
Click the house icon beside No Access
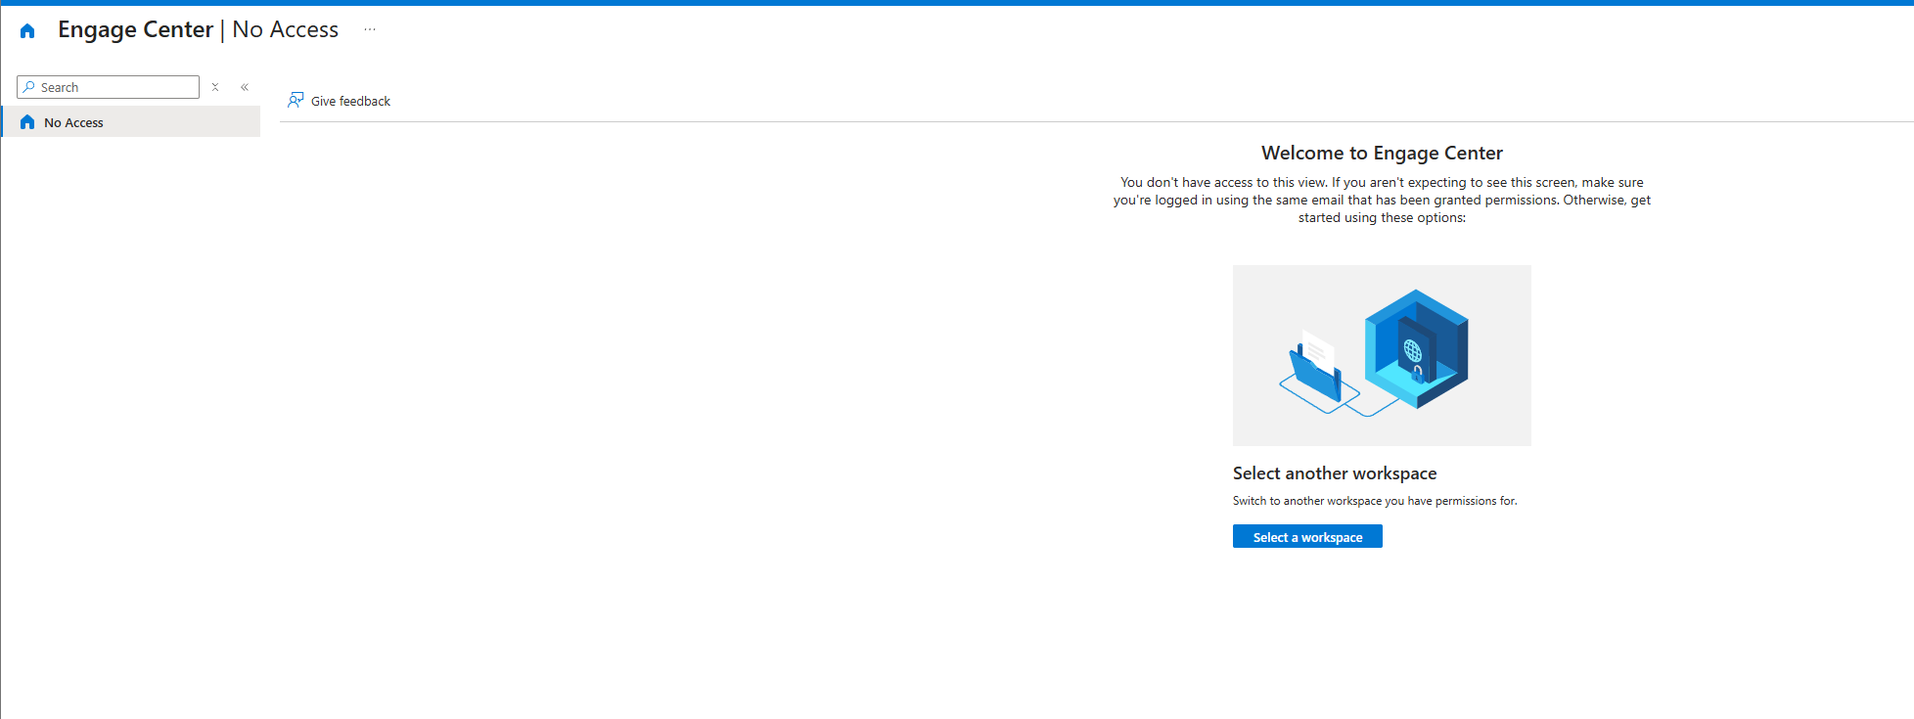point(27,122)
